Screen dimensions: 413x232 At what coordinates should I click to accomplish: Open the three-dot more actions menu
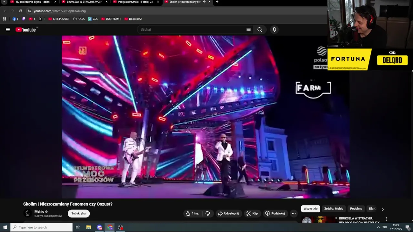(x=294, y=213)
